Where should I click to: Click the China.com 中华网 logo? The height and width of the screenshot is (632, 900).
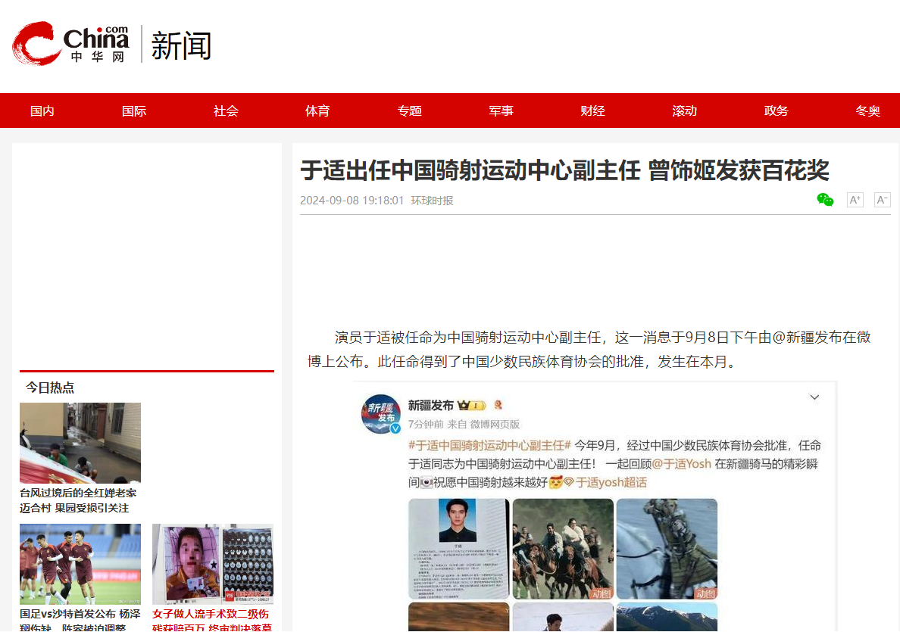click(70, 44)
